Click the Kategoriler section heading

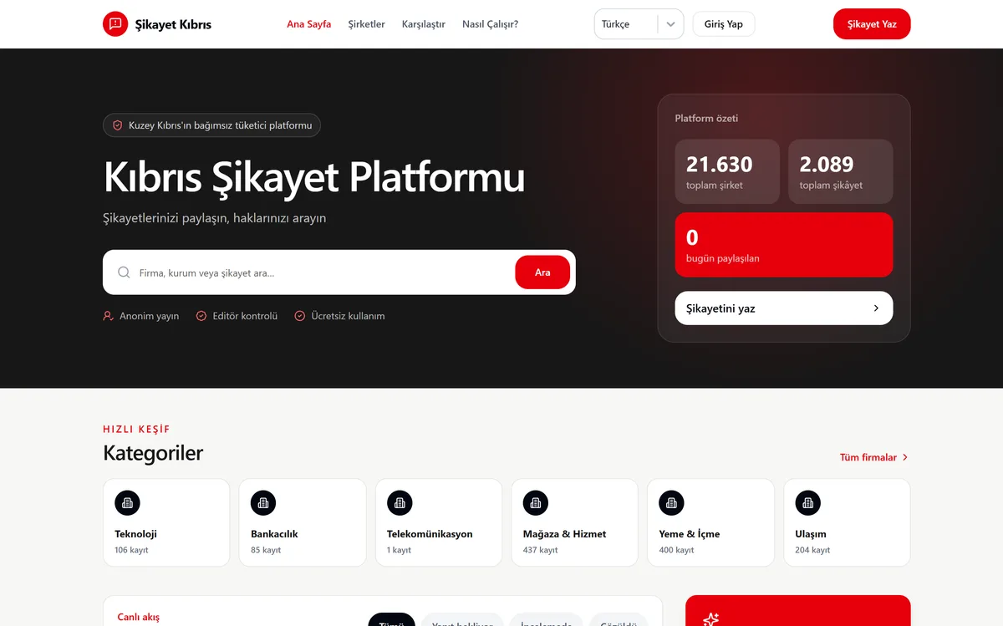click(153, 453)
